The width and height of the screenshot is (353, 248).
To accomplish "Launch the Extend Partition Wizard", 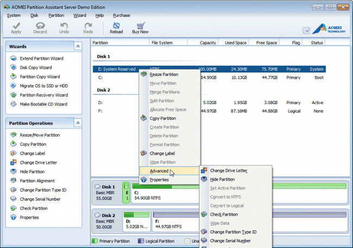I will (42, 58).
